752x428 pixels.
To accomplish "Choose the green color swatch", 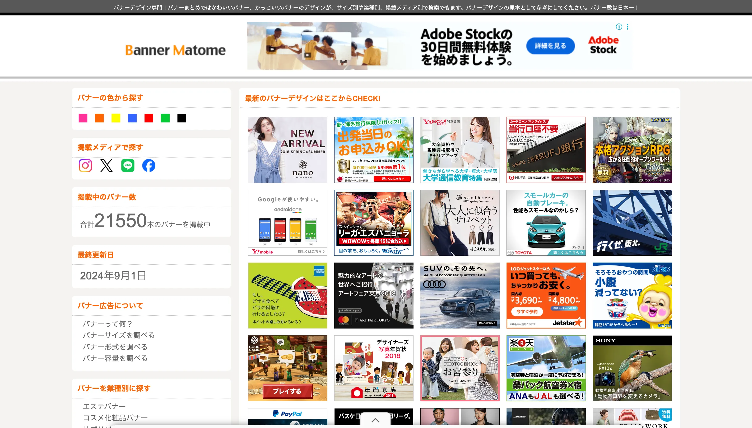I will tap(165, 118).
